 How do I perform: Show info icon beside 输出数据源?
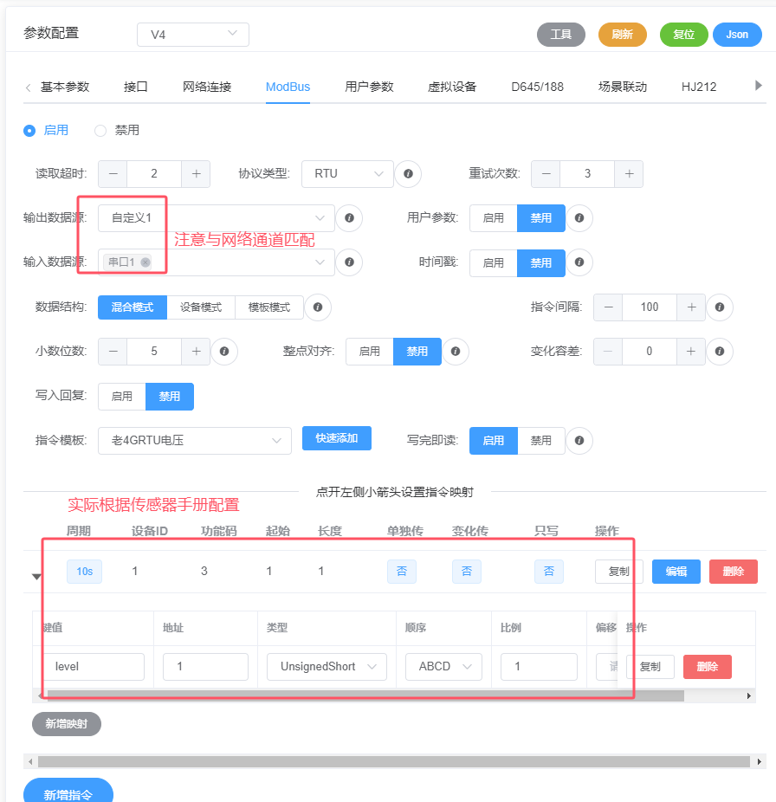point(349,218)
